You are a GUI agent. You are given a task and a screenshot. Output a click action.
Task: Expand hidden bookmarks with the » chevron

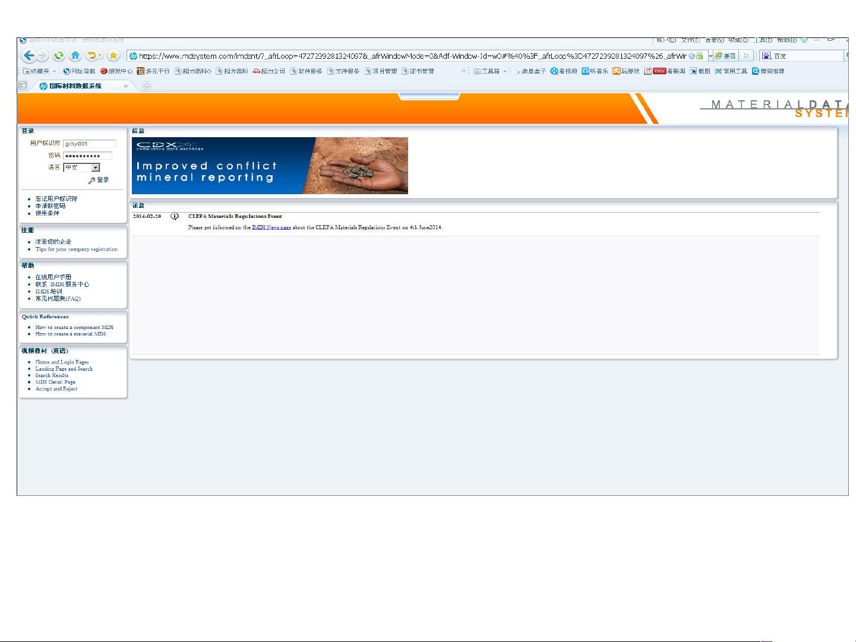click(463, 71)
